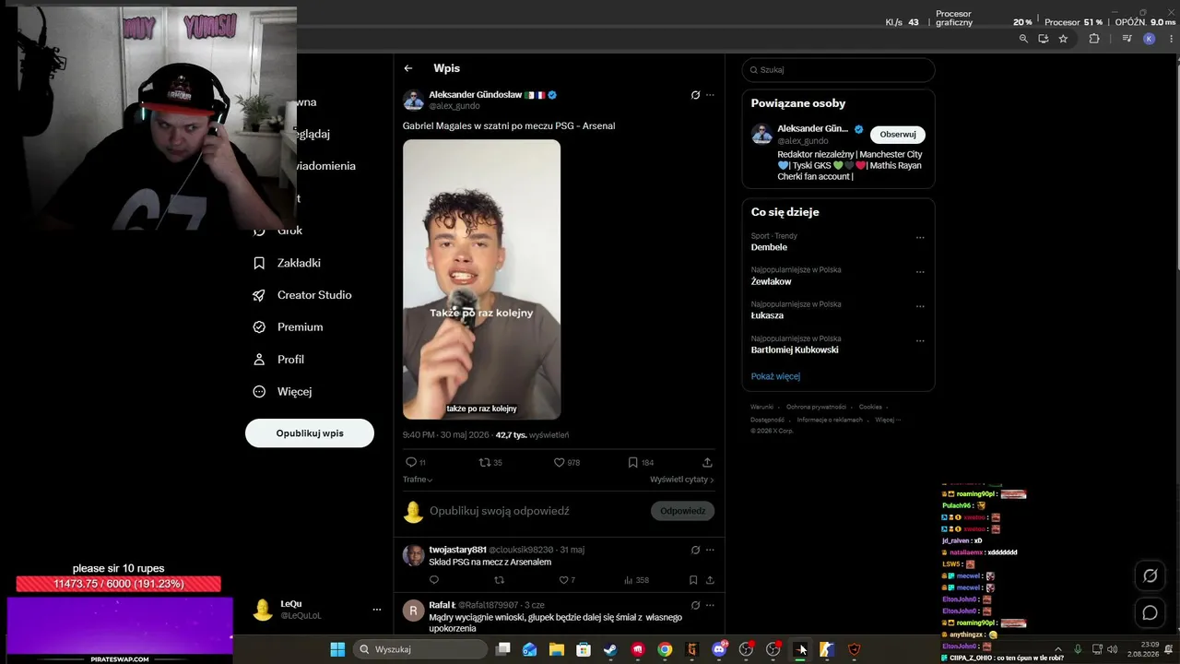Share the main post via share icon
Viewport: 1180px width, 664px height.
[707, 462]
